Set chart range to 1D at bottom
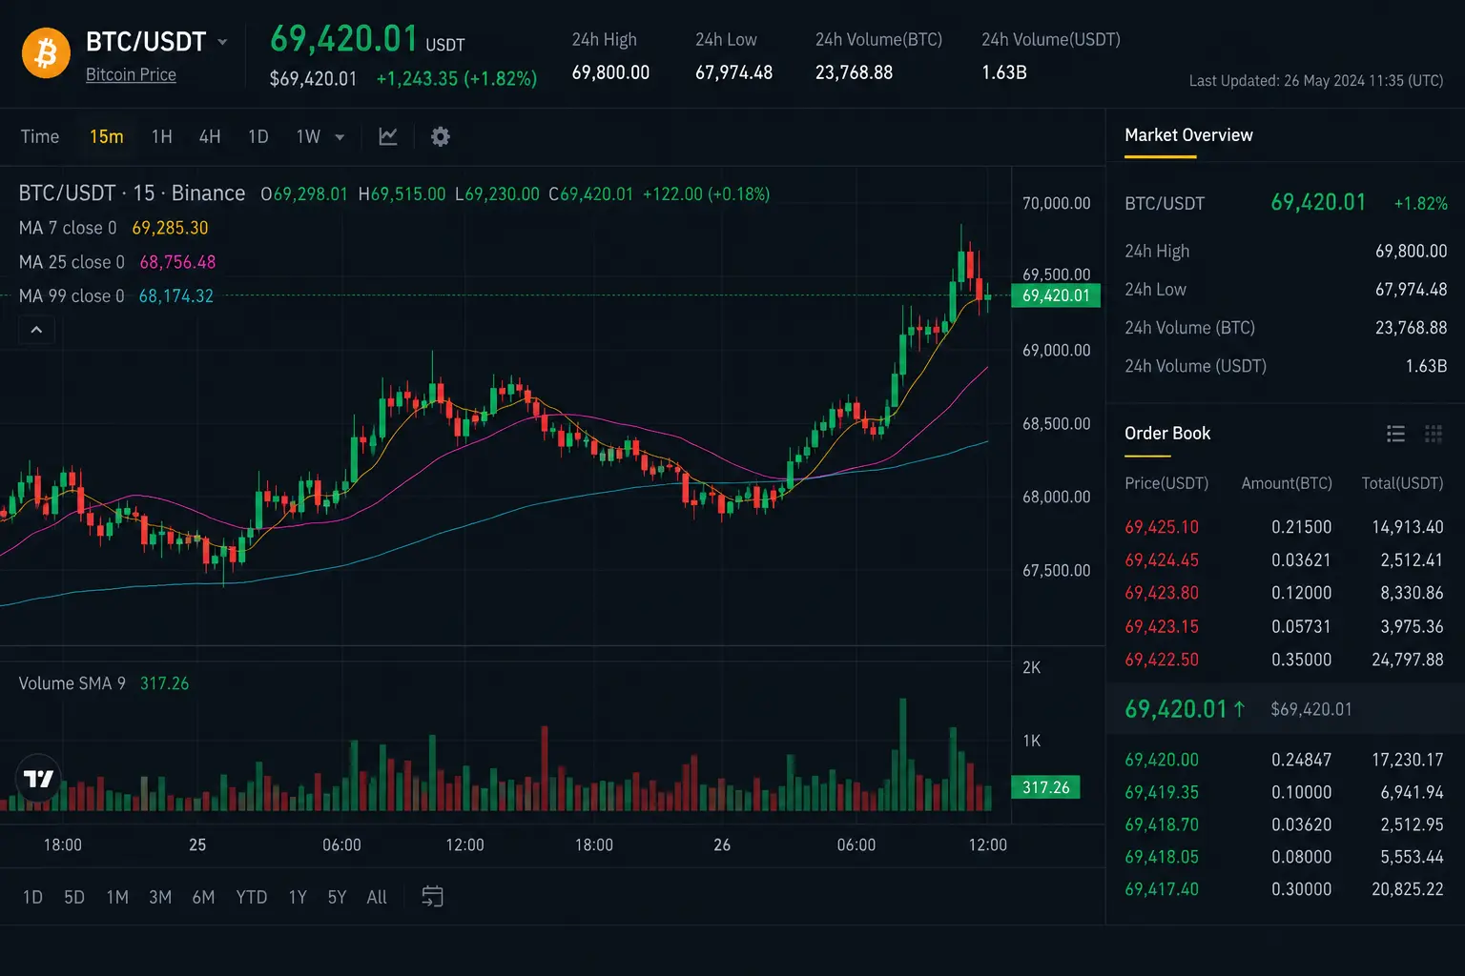This screenshot has width=1465, height=976. tap(32, 897)
